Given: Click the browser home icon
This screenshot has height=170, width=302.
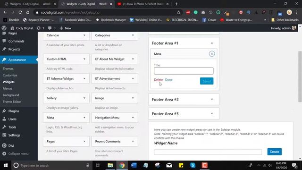Looking at the screenshot, I should tap(28, 12).
